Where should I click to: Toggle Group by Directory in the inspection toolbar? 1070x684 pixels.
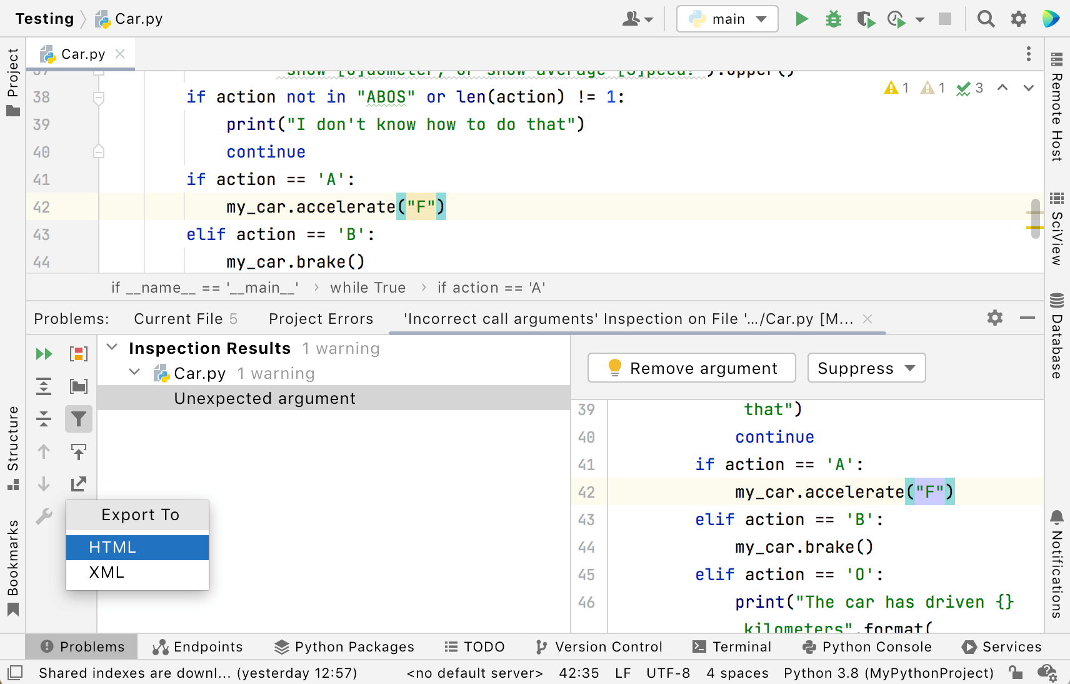tap(79, 386)
